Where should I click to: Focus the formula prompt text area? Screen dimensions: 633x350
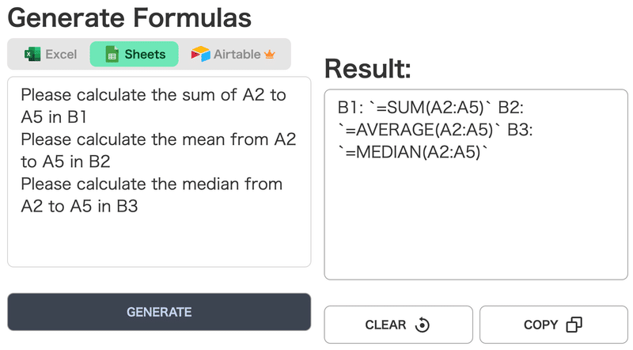click(159, 172)
